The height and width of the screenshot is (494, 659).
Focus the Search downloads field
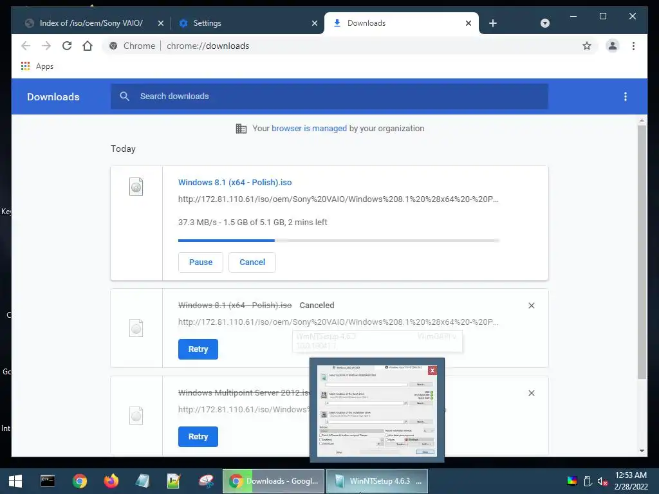[329, 96]
